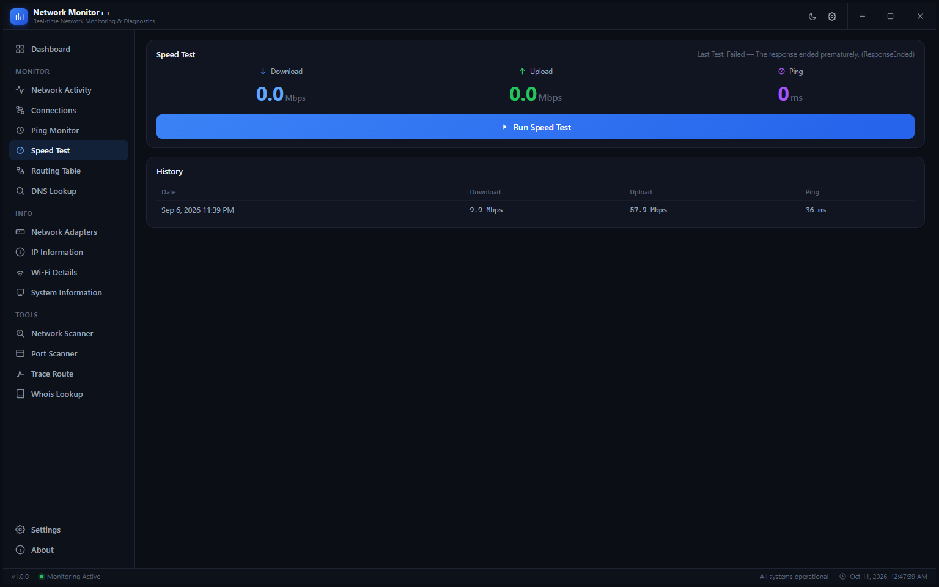Click the History Download column header

[485, 192]
